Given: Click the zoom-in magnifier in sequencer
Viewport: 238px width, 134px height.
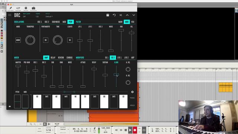Looking at the screenshot, I should click(x=31, y=124).
